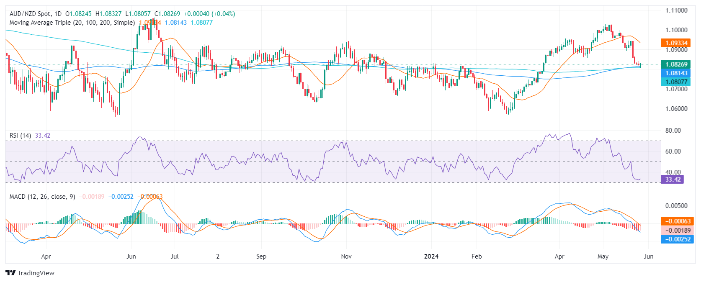Open the MACD (12, 26, close, 9) legend

pyautogui.click(x=42, y=197)
